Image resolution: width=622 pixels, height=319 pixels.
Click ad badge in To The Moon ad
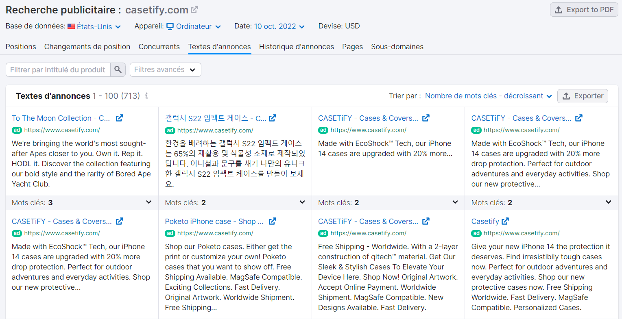coord(17,130)
